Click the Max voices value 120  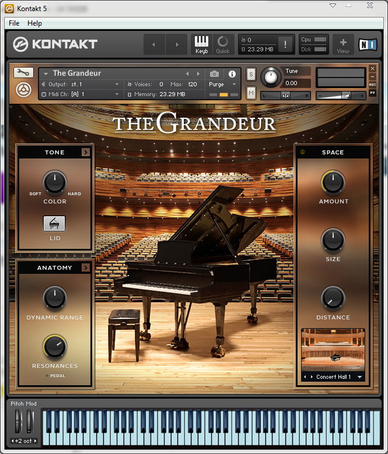tap(193, 85)
